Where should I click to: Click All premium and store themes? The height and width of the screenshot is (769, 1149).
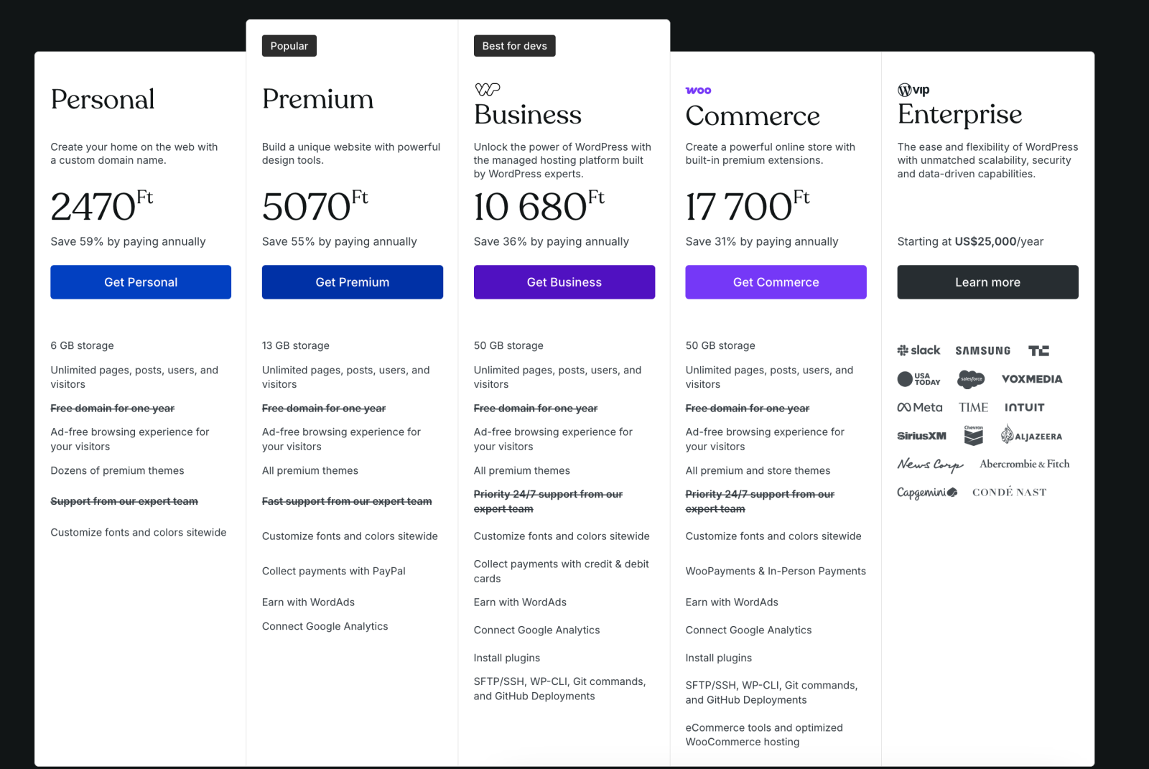[x=758, y=470]
